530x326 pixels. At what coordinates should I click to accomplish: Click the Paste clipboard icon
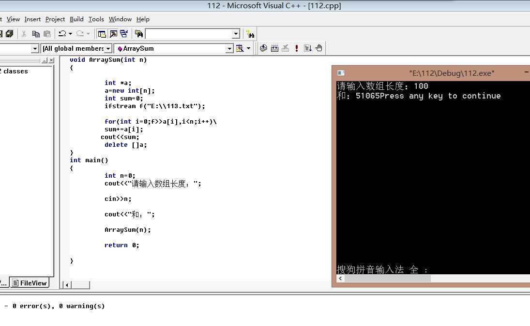(x=47, y=33)
